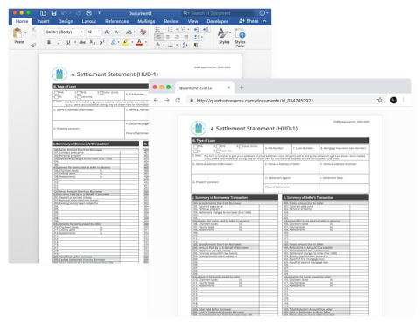Show paragraph marks with the pilcrow icon
Viewport: 420px width, 324px height.
click(x=196, y=45)
